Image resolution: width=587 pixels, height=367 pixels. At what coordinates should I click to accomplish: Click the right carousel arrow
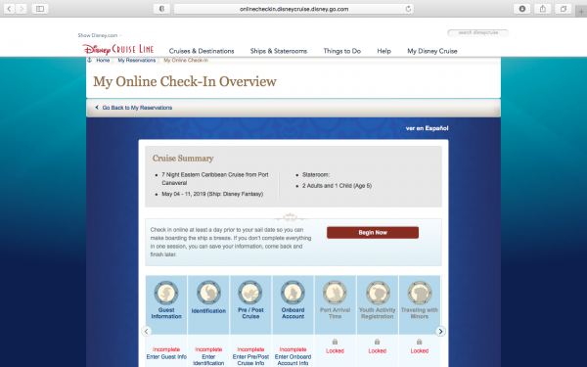point(440,331)
